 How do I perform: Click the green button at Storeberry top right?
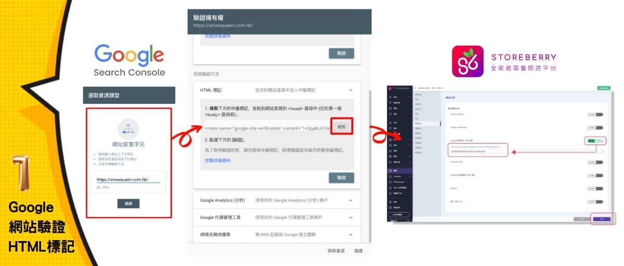[604, 88]
